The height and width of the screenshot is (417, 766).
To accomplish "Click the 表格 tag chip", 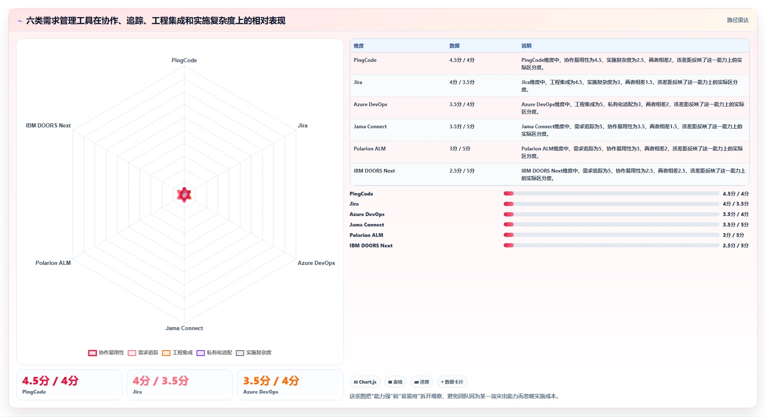I will click(395, 382).
